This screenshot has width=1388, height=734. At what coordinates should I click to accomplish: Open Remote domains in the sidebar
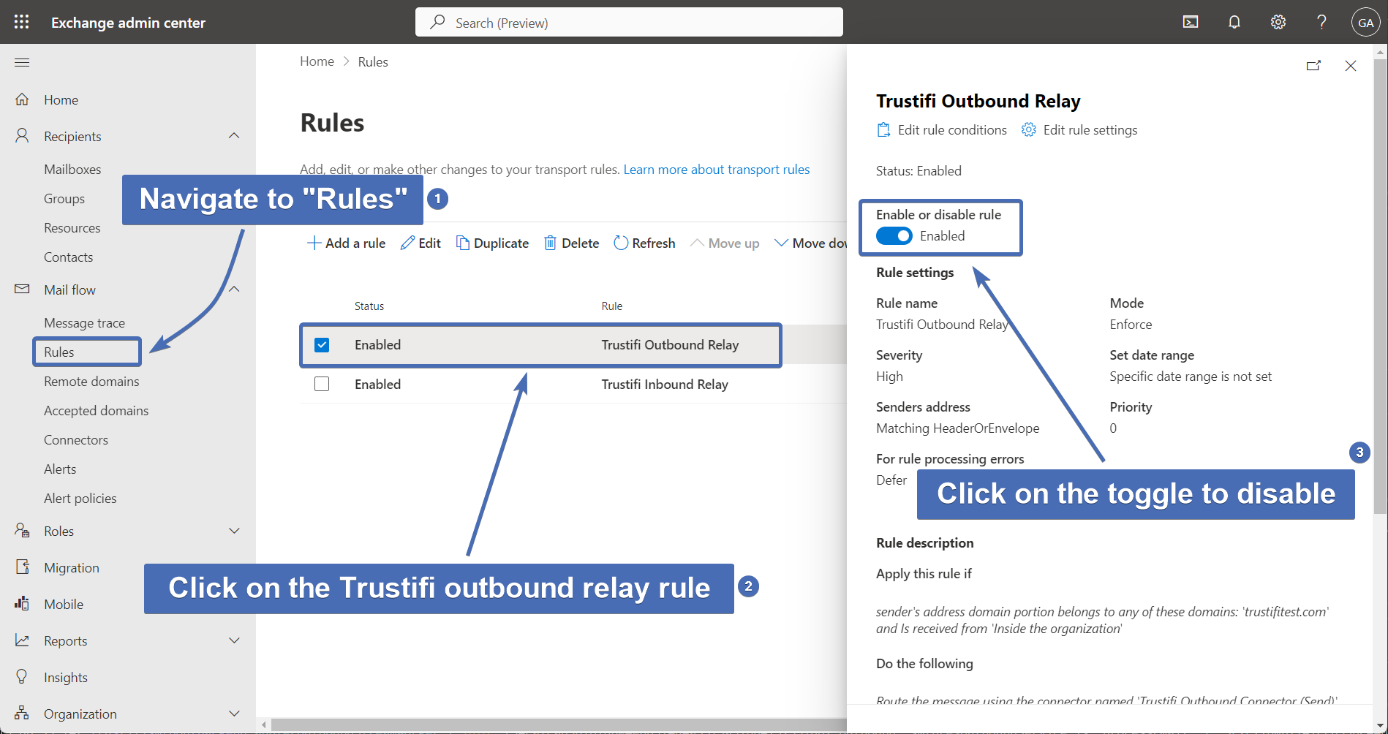[x=91, y=382]
